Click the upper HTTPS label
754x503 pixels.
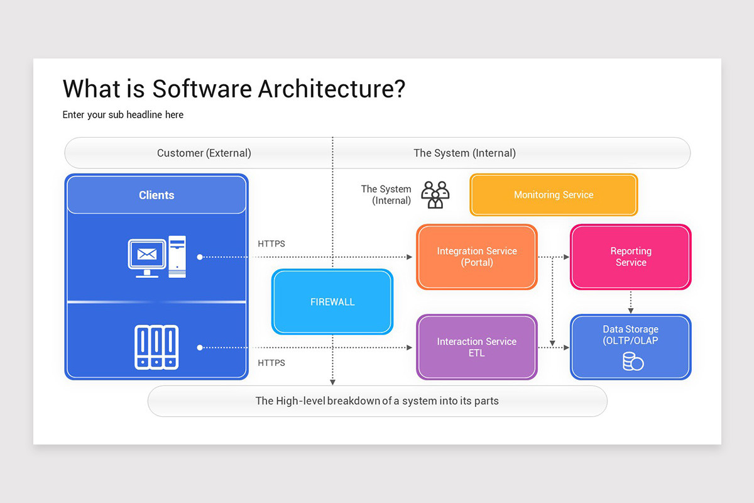(x=271, y=243)
